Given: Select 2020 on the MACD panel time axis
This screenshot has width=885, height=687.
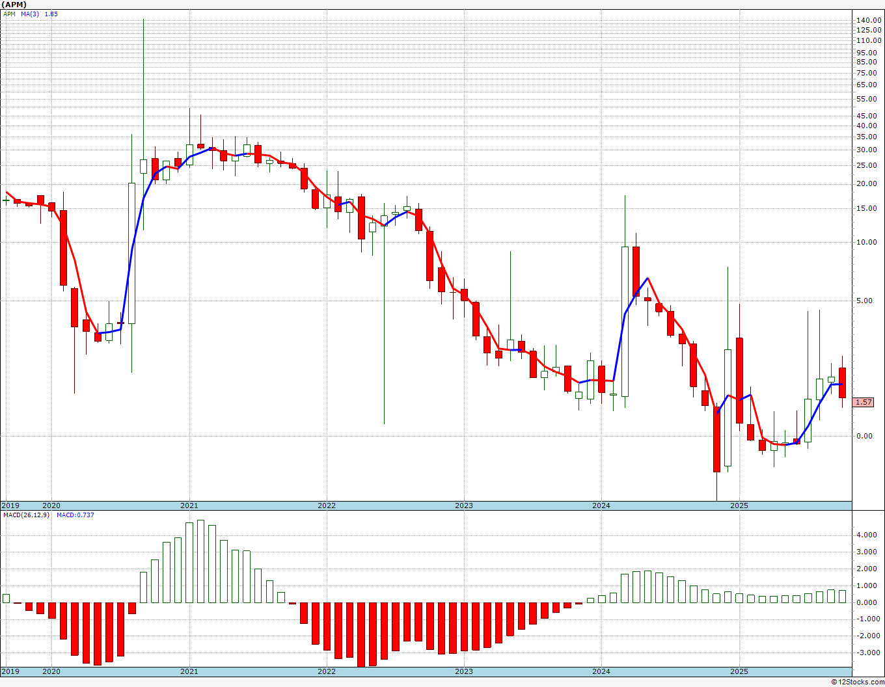Looking at the screenshot, I should [x=51, y=671].
